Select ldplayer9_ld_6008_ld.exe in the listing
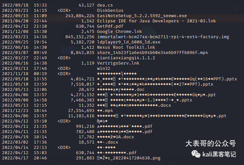244x165 pixels. point(129,42)
